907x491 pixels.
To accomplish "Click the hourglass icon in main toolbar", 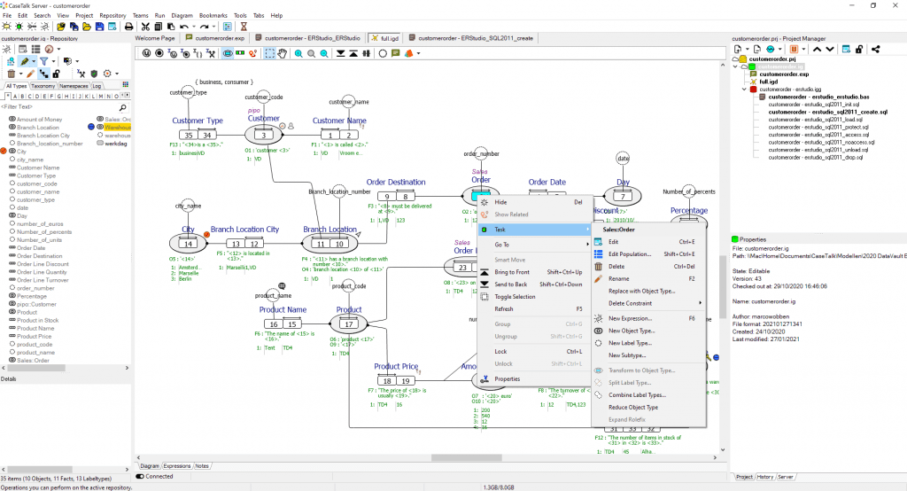I will pos(244,27).
